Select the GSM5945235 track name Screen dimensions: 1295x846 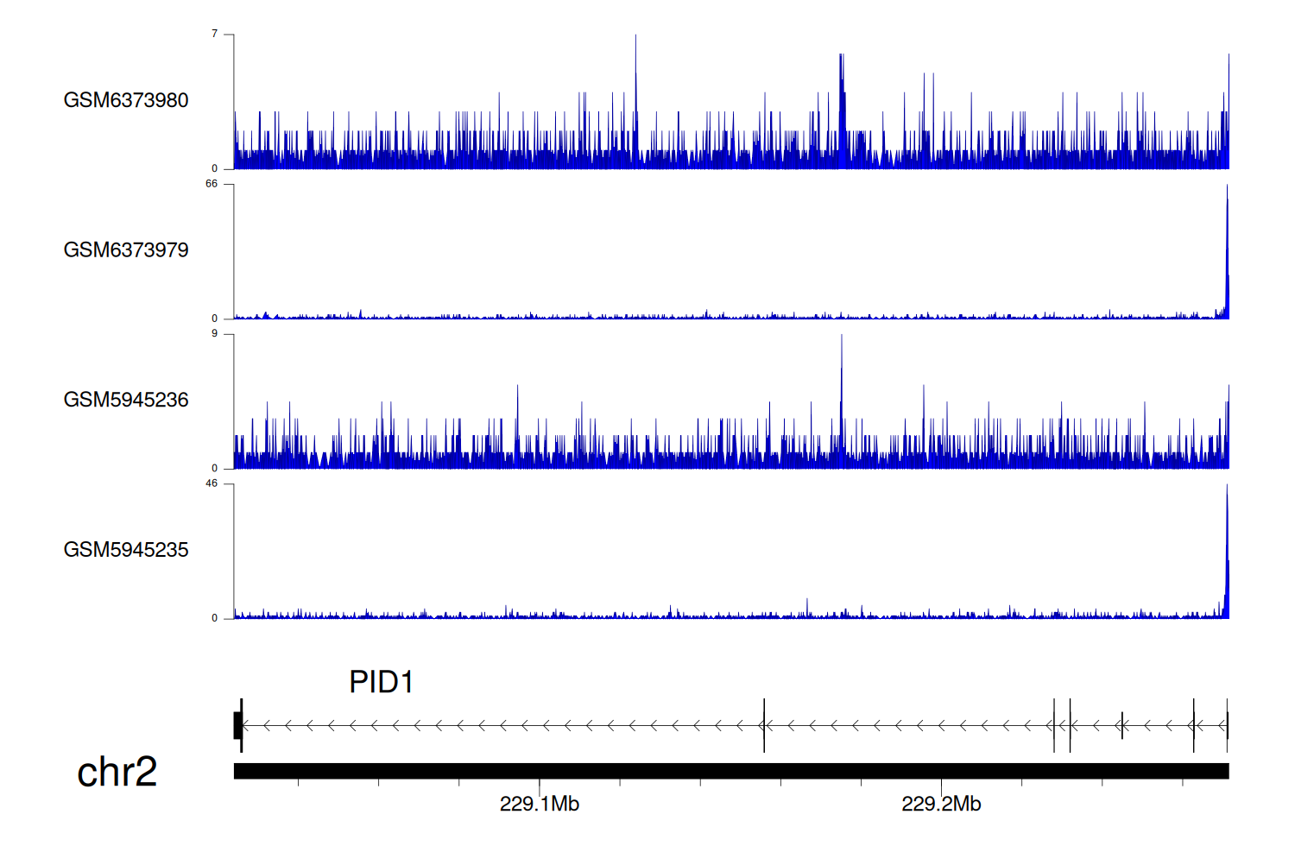tap(126, 550)
